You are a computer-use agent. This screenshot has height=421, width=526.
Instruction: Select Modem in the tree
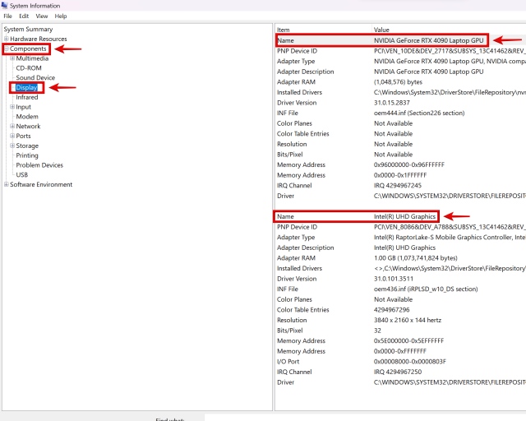(x=27, y=117)
